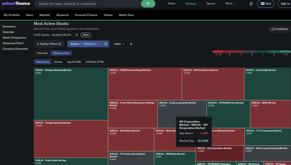Expand the Region Malaysia dropdown
This screenshot has height=165, width=291.
pos(85,44)
